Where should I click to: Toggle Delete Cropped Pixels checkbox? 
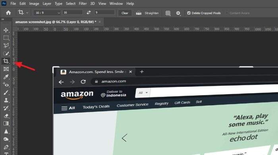point(189,13)
